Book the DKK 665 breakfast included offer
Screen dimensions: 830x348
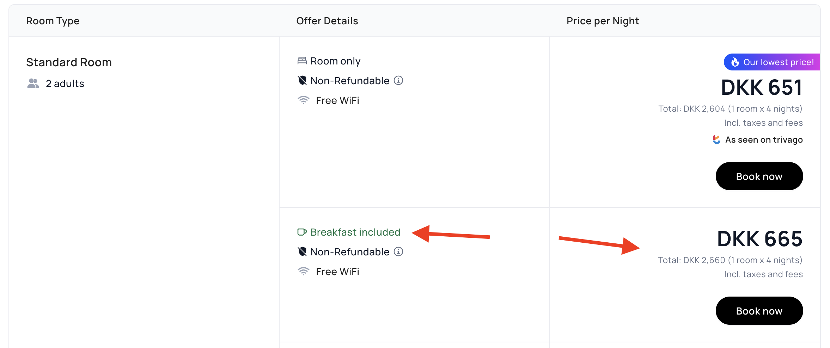[x=759, y=311]
